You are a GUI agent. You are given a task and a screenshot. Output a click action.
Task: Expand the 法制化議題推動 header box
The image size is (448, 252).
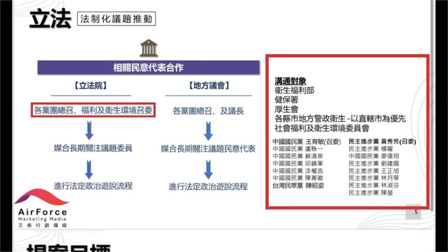(116, 18)
